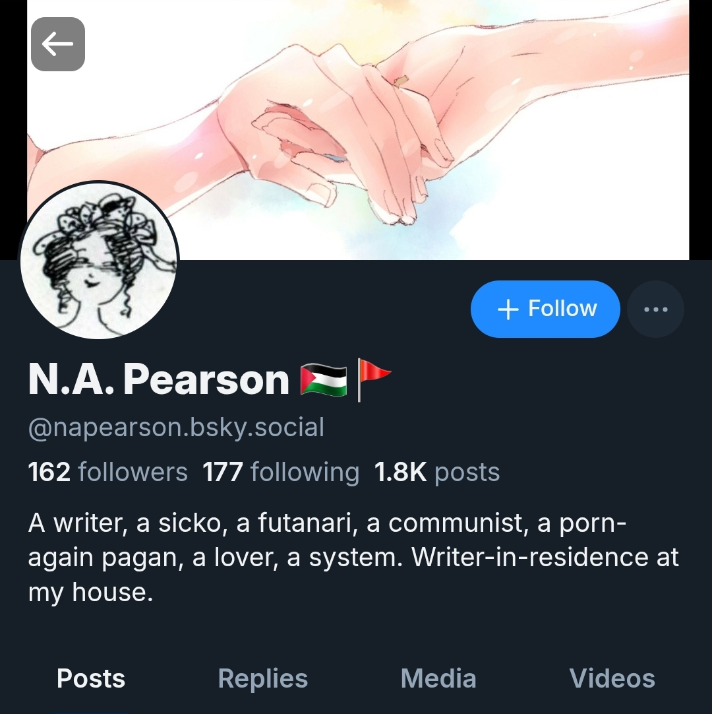
Task: Open the three-dot more options menu
Action: [x=655, y=309]
